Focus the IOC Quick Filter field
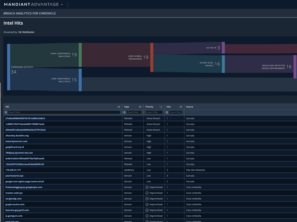This screenshot has height=222, width=297. [64, 112]
